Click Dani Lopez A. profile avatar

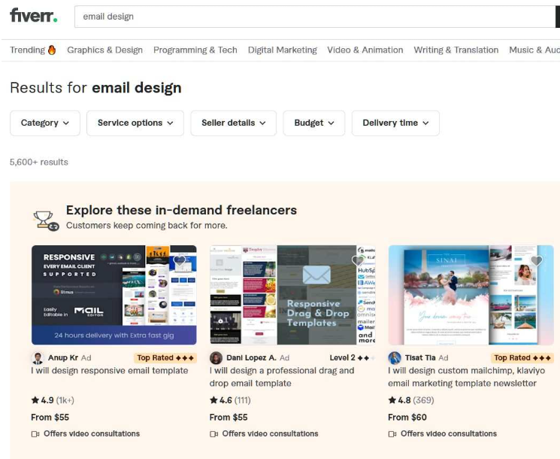[216, 358]
